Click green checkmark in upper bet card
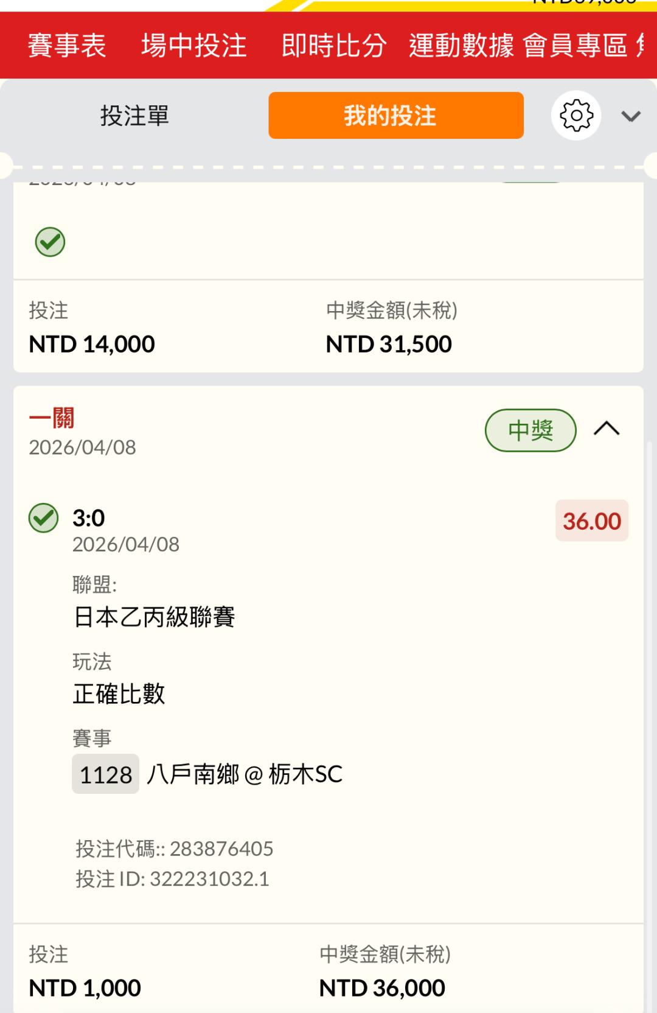Viewport: 657px width, 1013px height. [50, 242]
